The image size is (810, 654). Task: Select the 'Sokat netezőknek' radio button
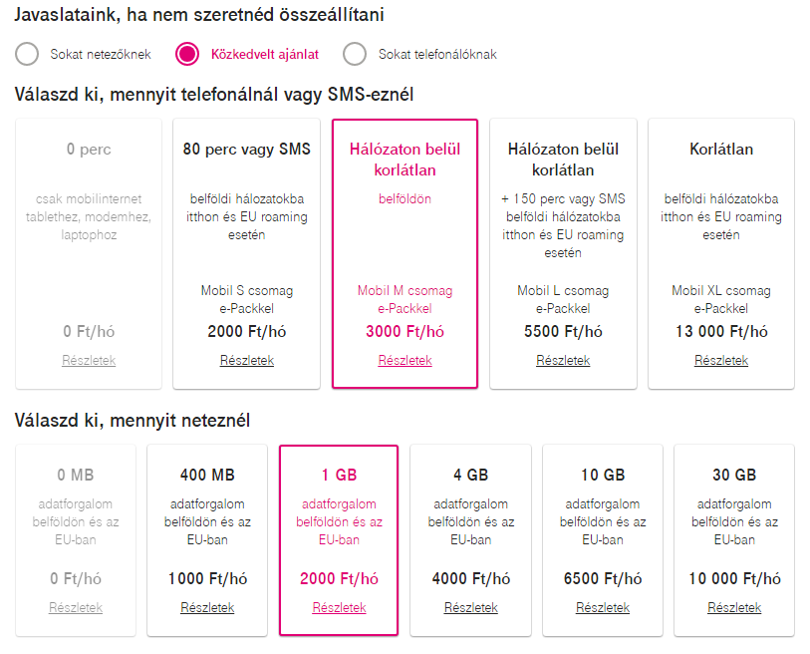coord(27,54)
